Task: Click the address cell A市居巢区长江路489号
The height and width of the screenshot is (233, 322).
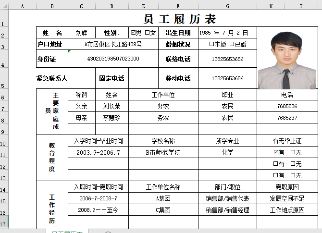Action: [113, 44]
